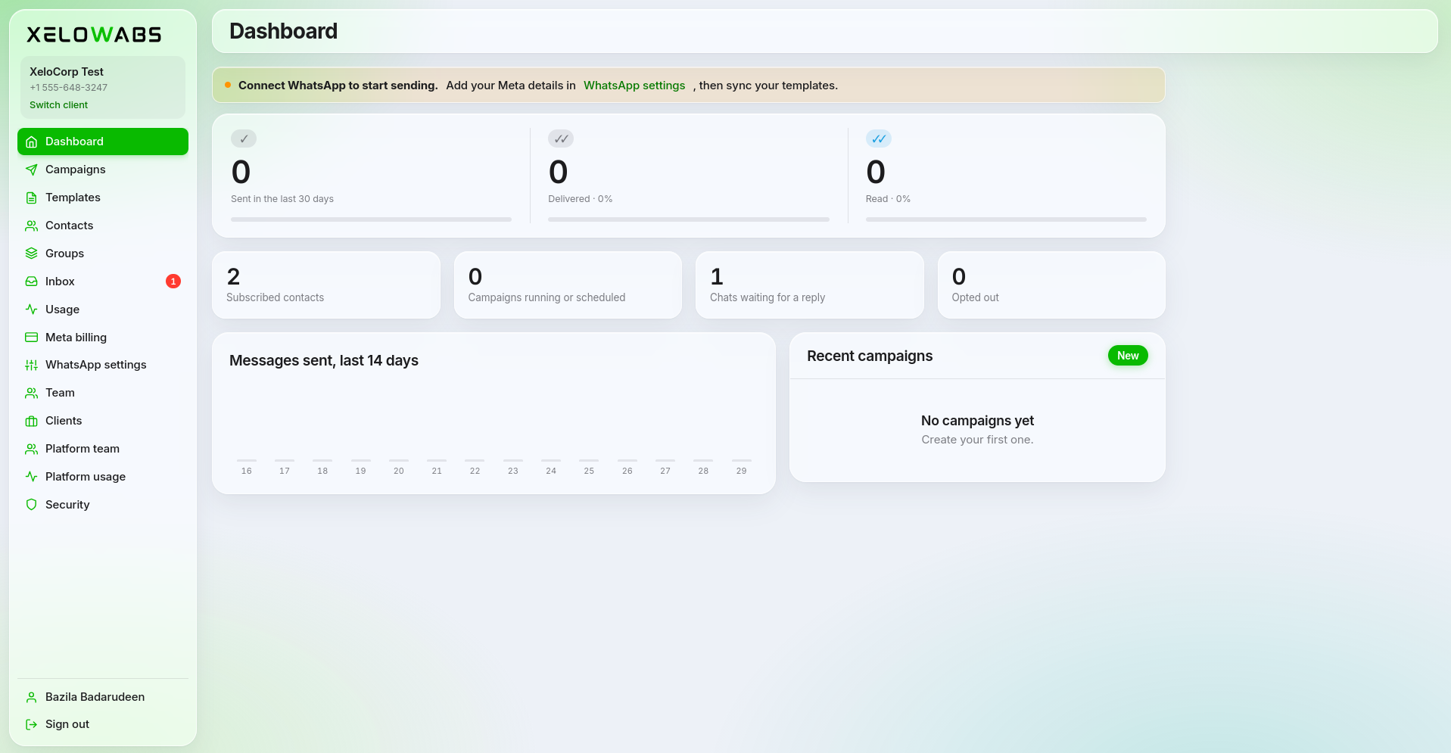Click the Team users icon
Viewport: 1451px width, 753px height.
pos(31,393)
